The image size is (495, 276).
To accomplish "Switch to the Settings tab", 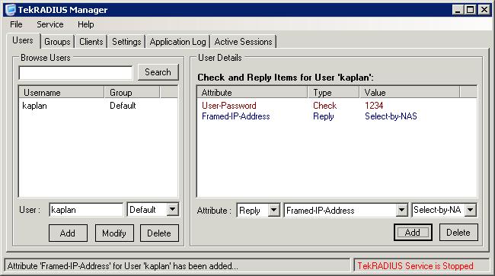I will tap(126, 42).
